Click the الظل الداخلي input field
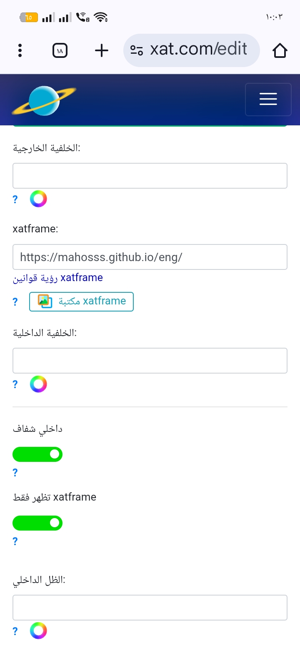This screenshot has height=668, width=300. pos(150,608)
